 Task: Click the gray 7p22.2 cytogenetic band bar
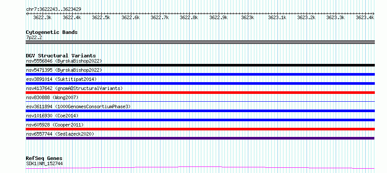(x=200, y=42)
